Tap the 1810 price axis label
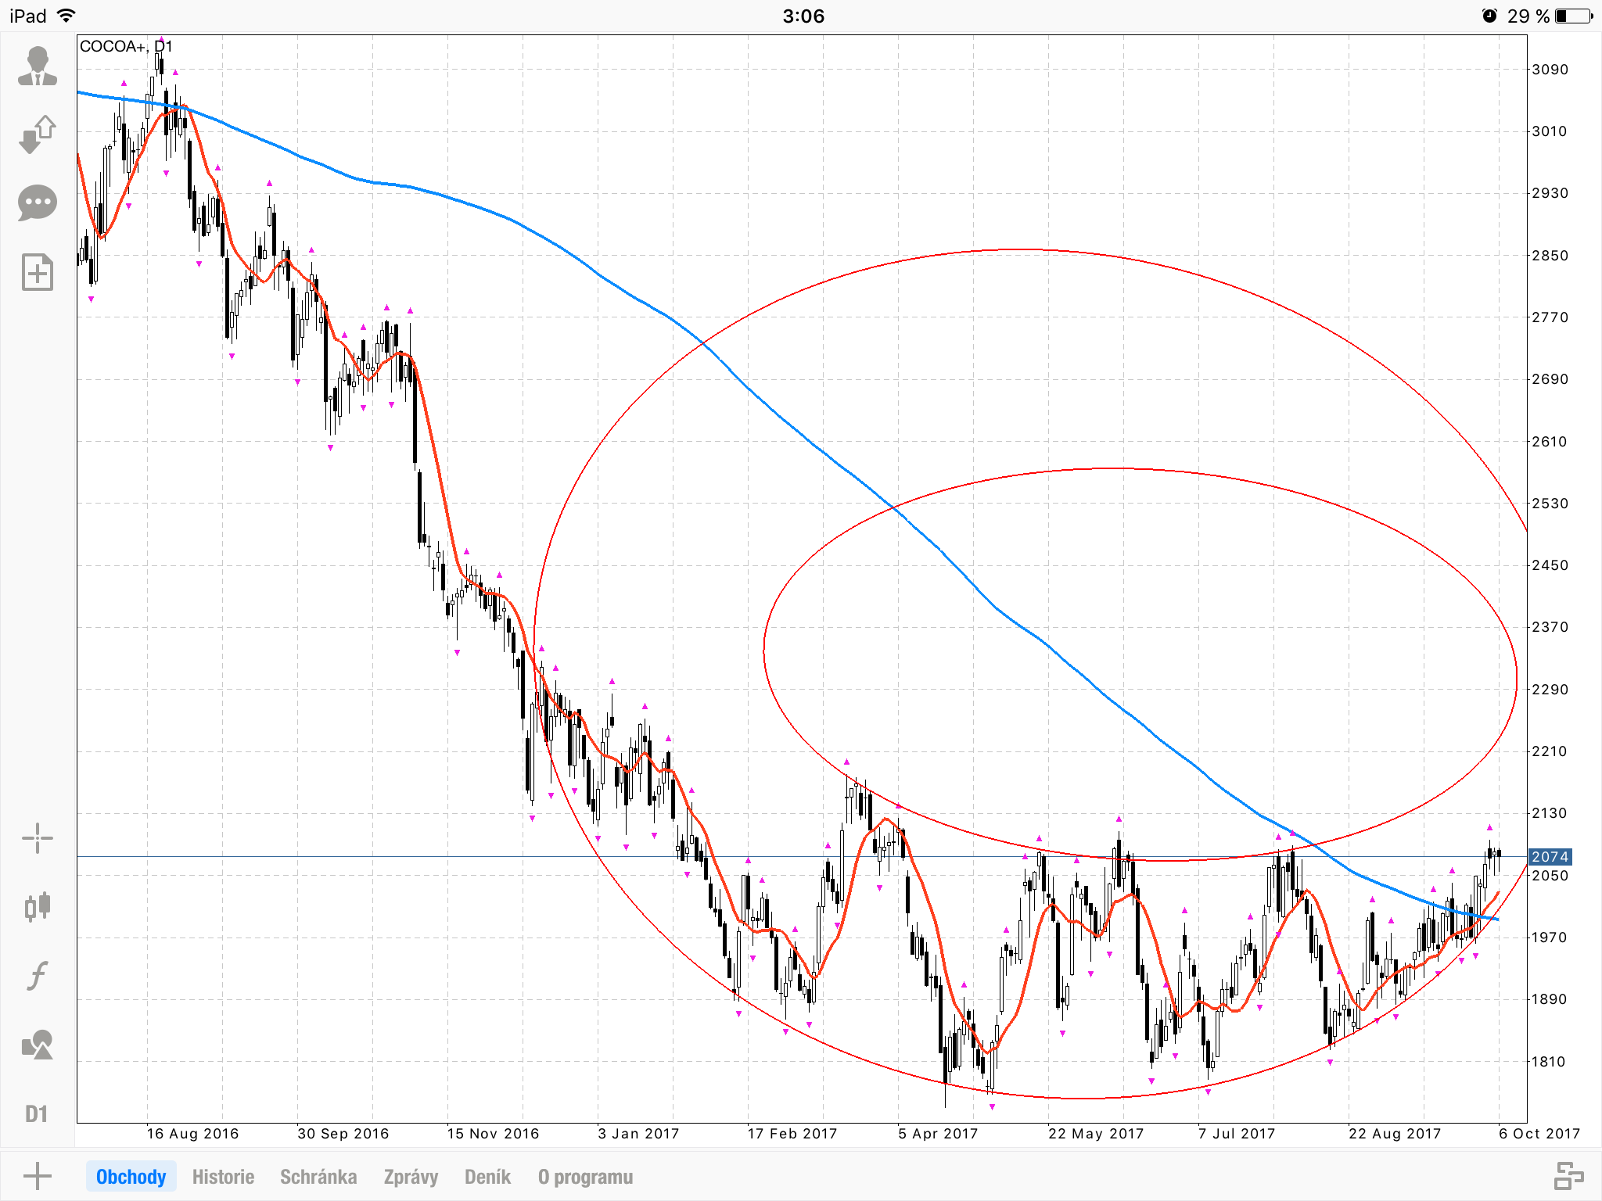This screenshot has width=1602, height=1201. (x=1550, y=1062)
